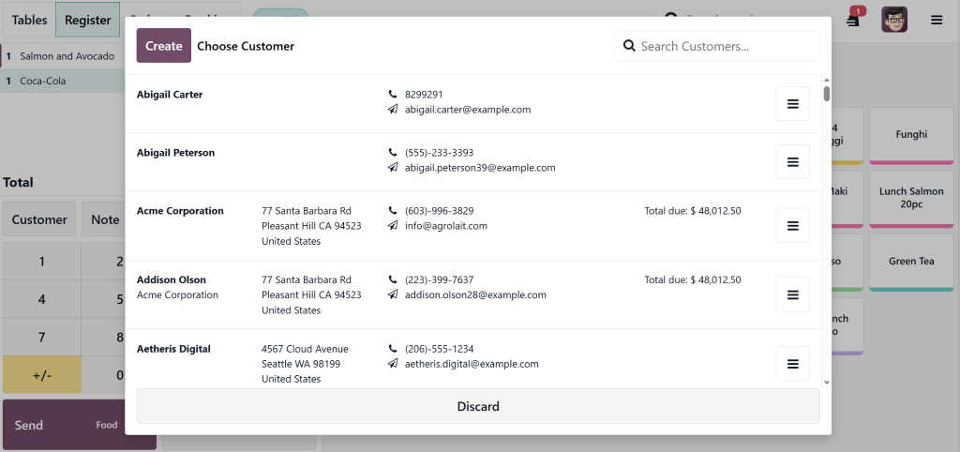Switch to the Register tab
960x452 pixels.
[87, 20]
